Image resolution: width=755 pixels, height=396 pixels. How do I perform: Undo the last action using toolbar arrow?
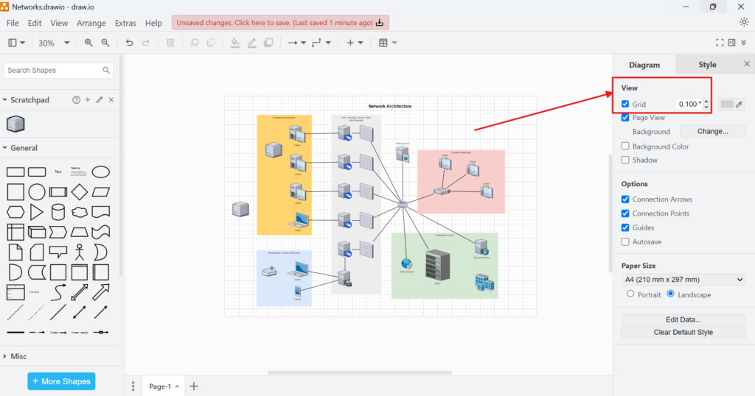coord(130,43)
